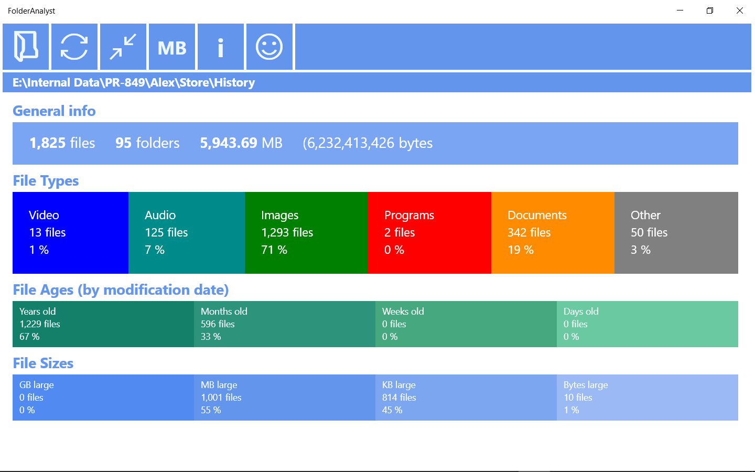Select the MB large file size tile
Viewport: 755px width, 472px height.
(x=285, y=398)
